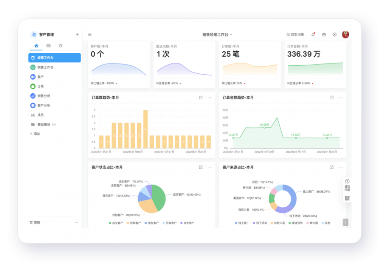Click the plus icon beside 客户管理
378x278 pixels.
[77, 34]
